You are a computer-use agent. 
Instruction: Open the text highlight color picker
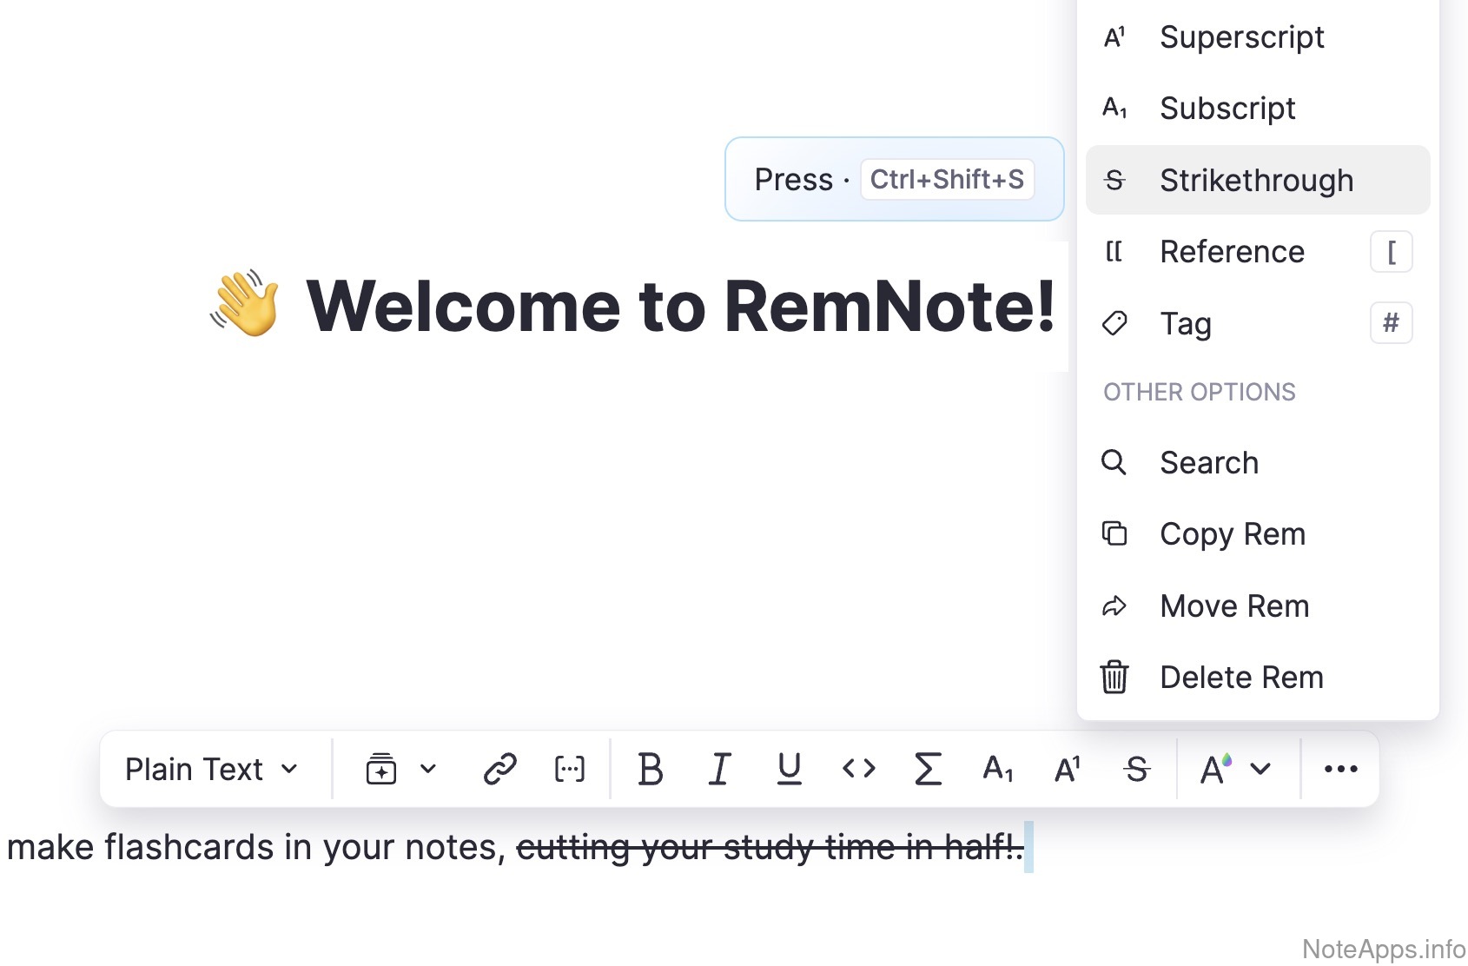point(1215,769)
